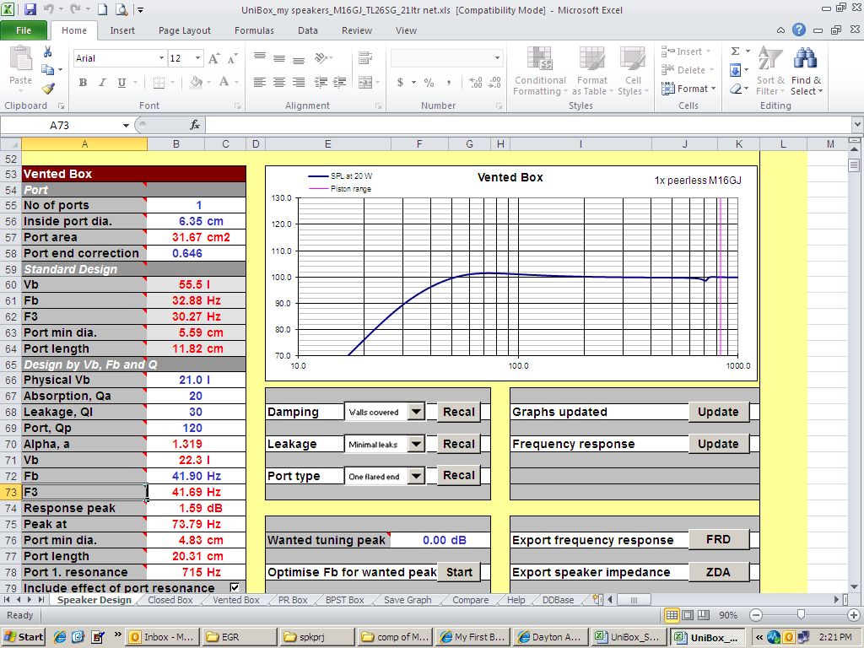Click the Fill Color paint bucket
This screenshot has height=648, width=864.
click(x=196, y=83)
